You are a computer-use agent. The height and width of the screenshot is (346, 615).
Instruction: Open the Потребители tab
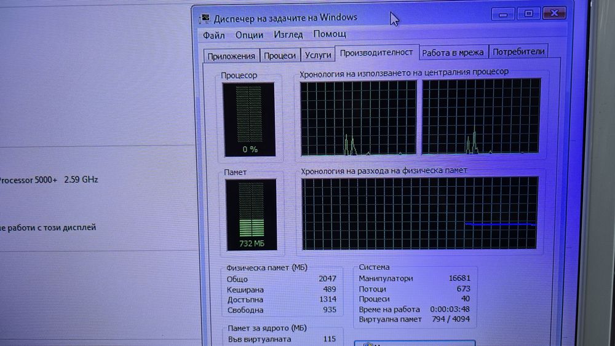click(x=518, y=52)
